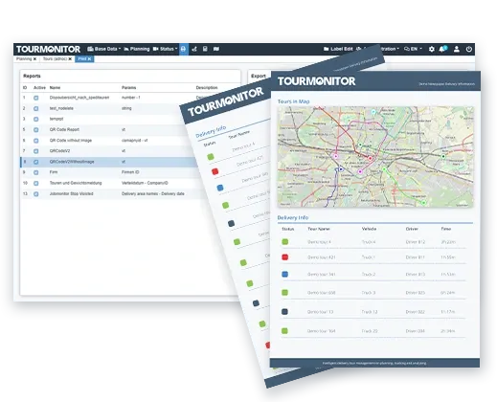Close the Tours (adhoc) tab with its X

pyautogui.click(x=70, y=59)
